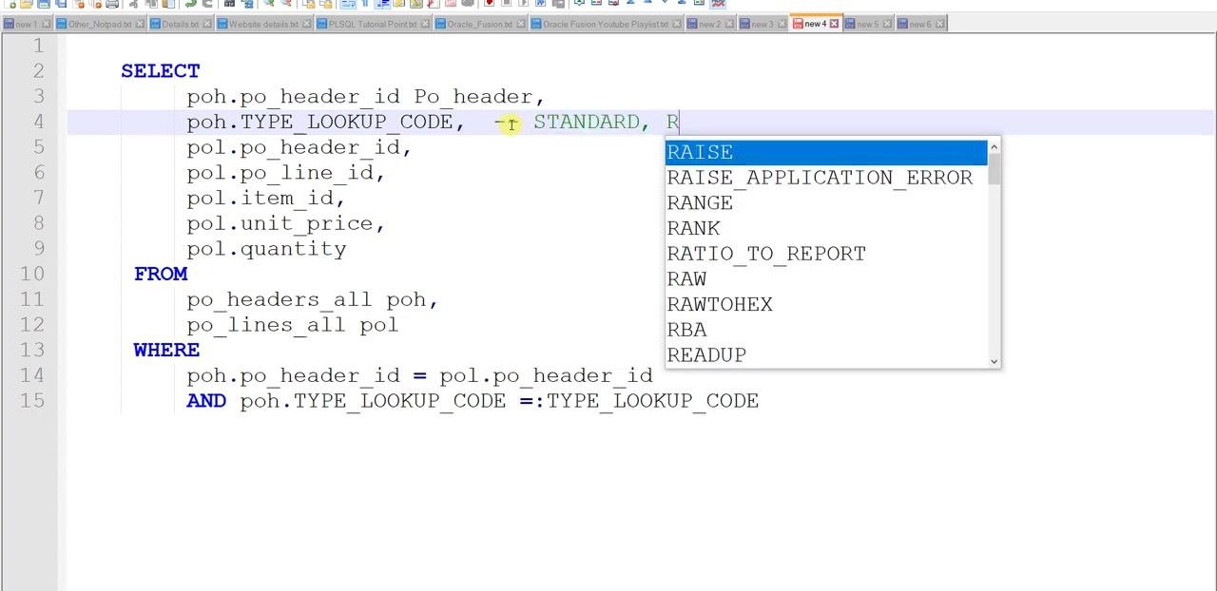Open the Details.txt tab
The image size is (1217, 591).
180,24
